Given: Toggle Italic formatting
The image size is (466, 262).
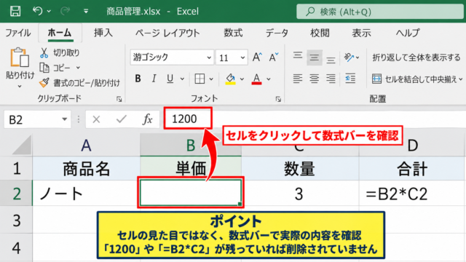Looking at the screenshot, I should coord(154,79).
